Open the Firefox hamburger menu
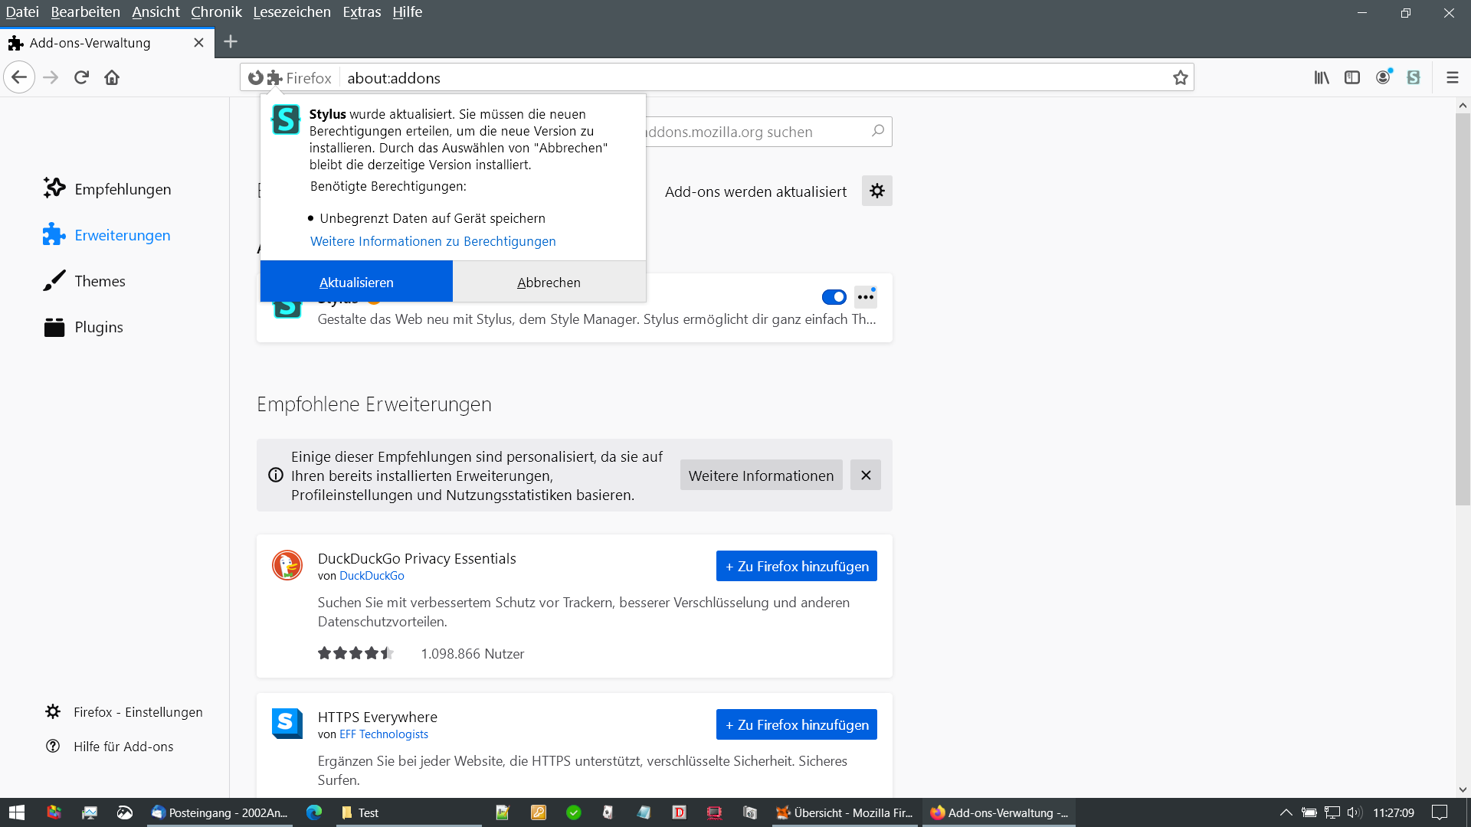1471x827 pixels. [x=1452, y=77]
